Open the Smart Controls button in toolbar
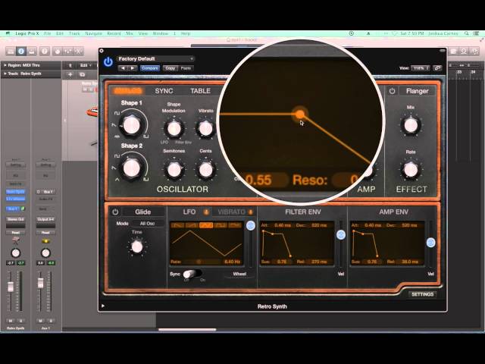485x364 pixels. click(x=58, y=51)
